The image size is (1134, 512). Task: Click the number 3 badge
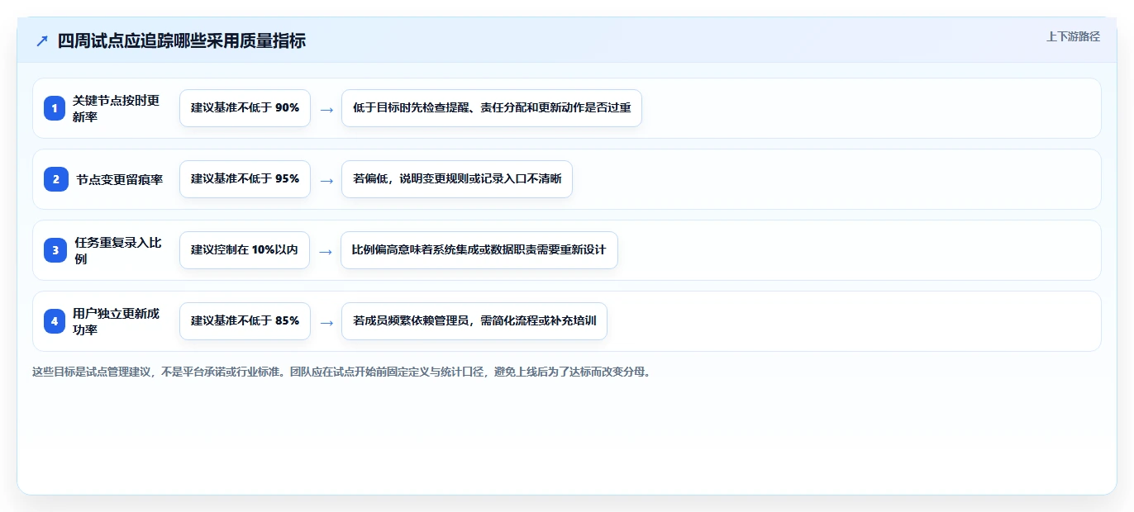(55, 250)
